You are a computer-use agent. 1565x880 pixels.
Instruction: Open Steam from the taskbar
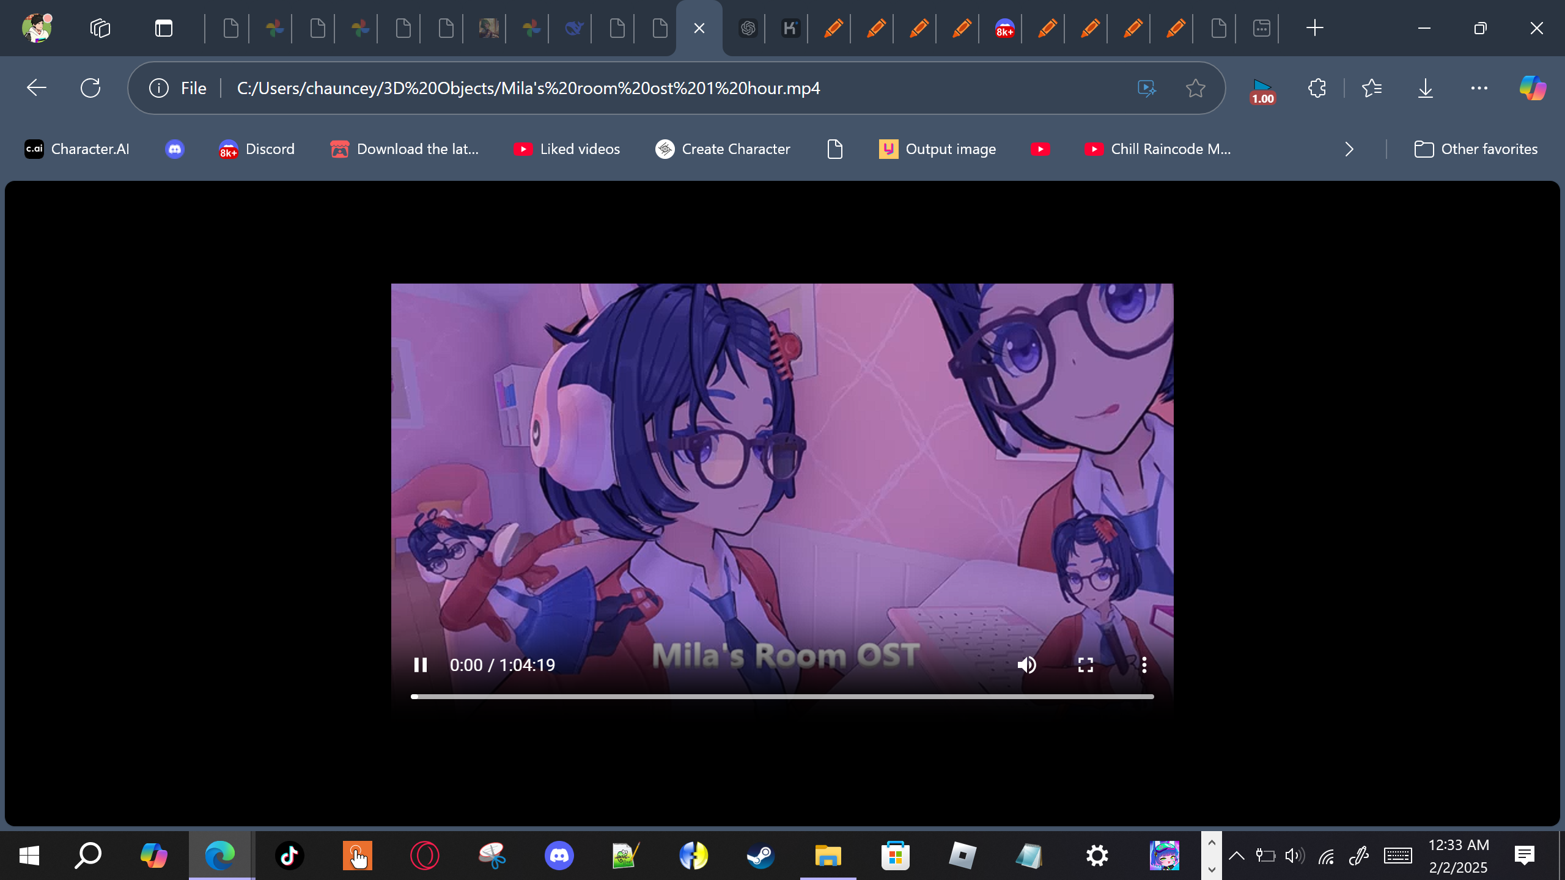pos(760,856)
